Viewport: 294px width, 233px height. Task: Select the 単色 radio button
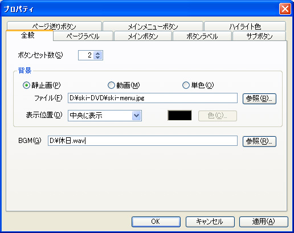point(186,85)
